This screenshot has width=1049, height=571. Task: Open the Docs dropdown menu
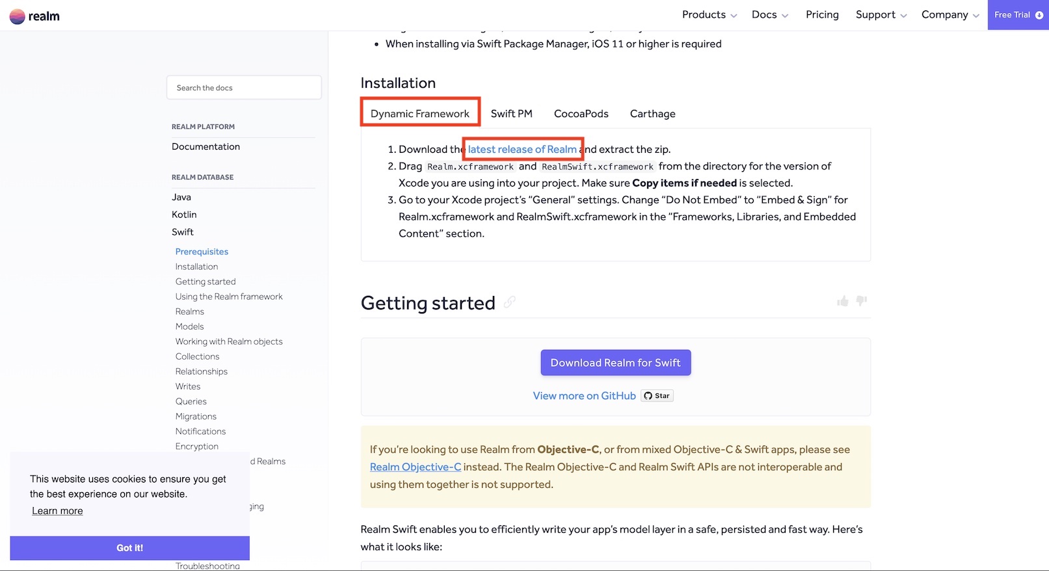pos(770,15)
